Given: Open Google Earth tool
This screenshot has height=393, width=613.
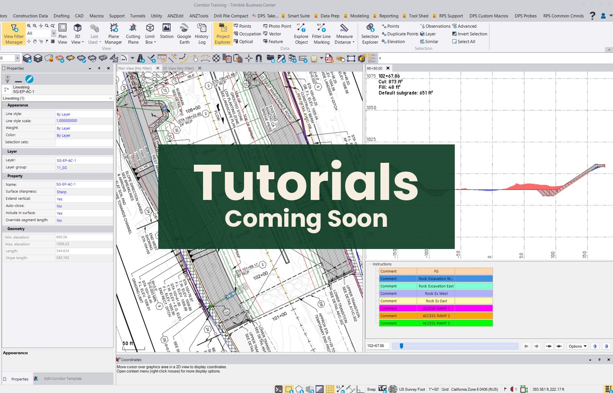Looking at the screenshot, I should (x=184, y=34).
